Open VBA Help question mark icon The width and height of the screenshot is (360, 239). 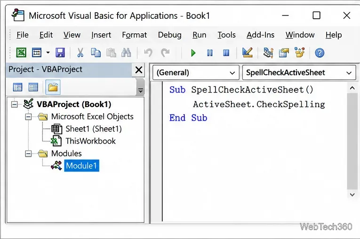320,53
